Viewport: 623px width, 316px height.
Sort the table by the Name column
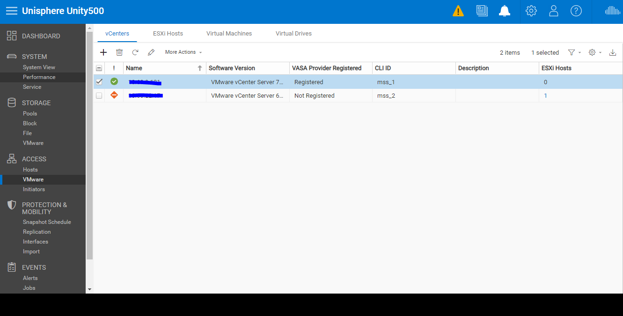[134, 68]
